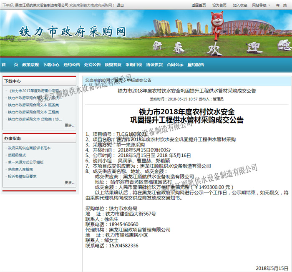Click the 退出 logout link
The height and width of the screenshot is (272, 292).
[x=120, y=5]
